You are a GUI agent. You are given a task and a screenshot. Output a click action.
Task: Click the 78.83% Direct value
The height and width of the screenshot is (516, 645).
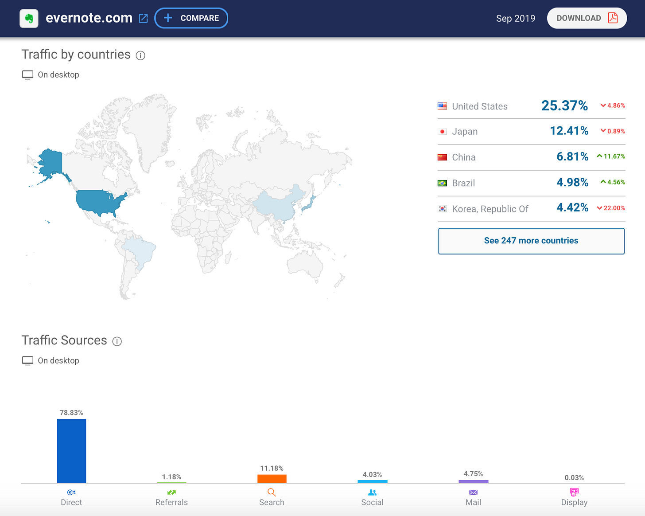pos(71,413)
